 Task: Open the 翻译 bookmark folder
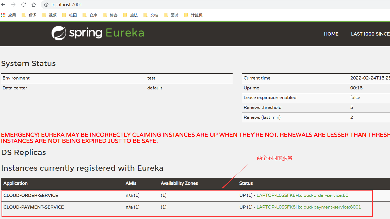(29, 15)
